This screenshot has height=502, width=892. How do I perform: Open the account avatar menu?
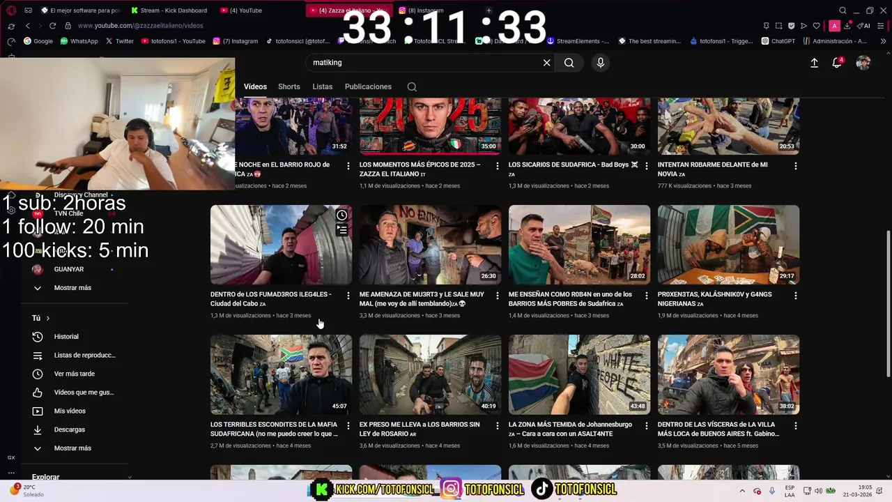[x=863, y=63]
